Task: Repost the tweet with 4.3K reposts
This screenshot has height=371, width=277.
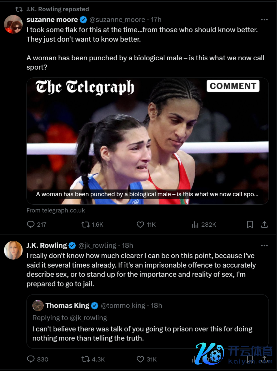Action: pos(86,359)
